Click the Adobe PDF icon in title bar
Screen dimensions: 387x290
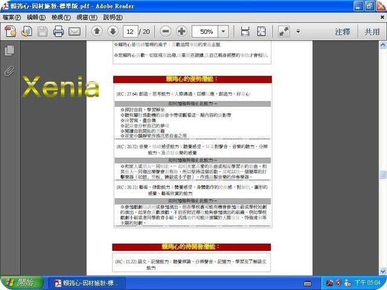[x=5, y=6]
